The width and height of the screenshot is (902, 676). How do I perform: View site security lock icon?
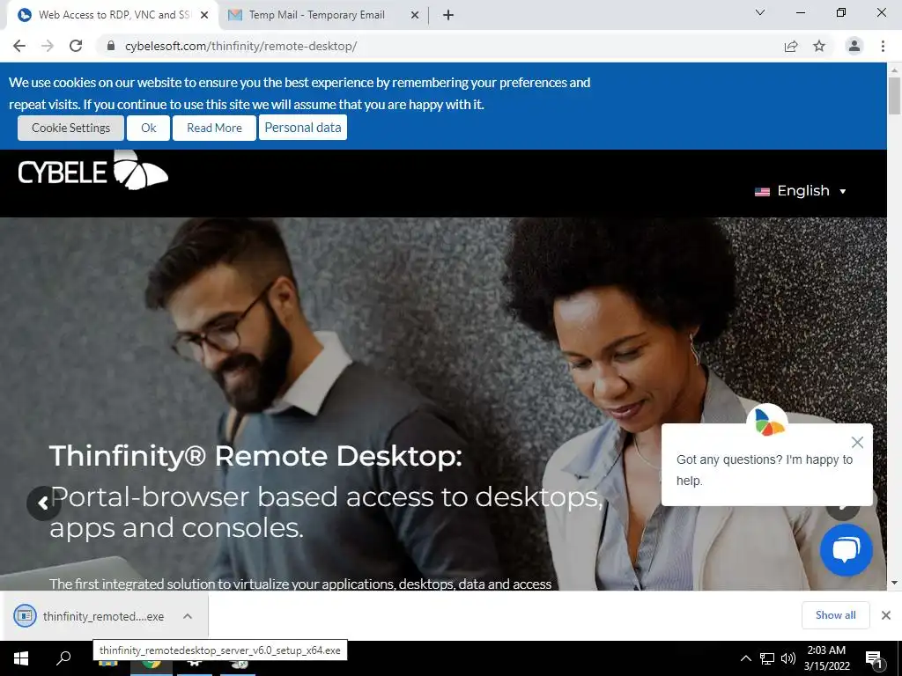pyautogui.click(x=111, y=46)
